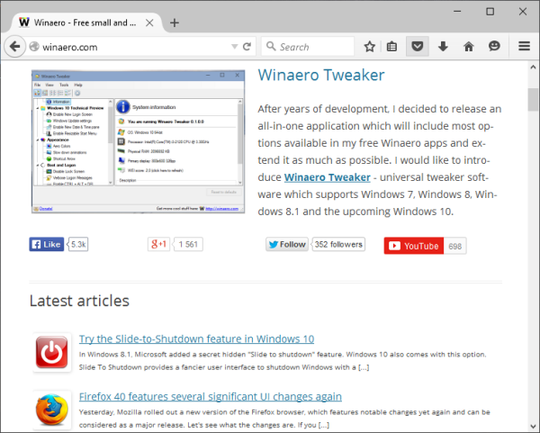This screenshot has width=540, height=433.
Task: Go to the home page icon
Action: tap(469, 47)
